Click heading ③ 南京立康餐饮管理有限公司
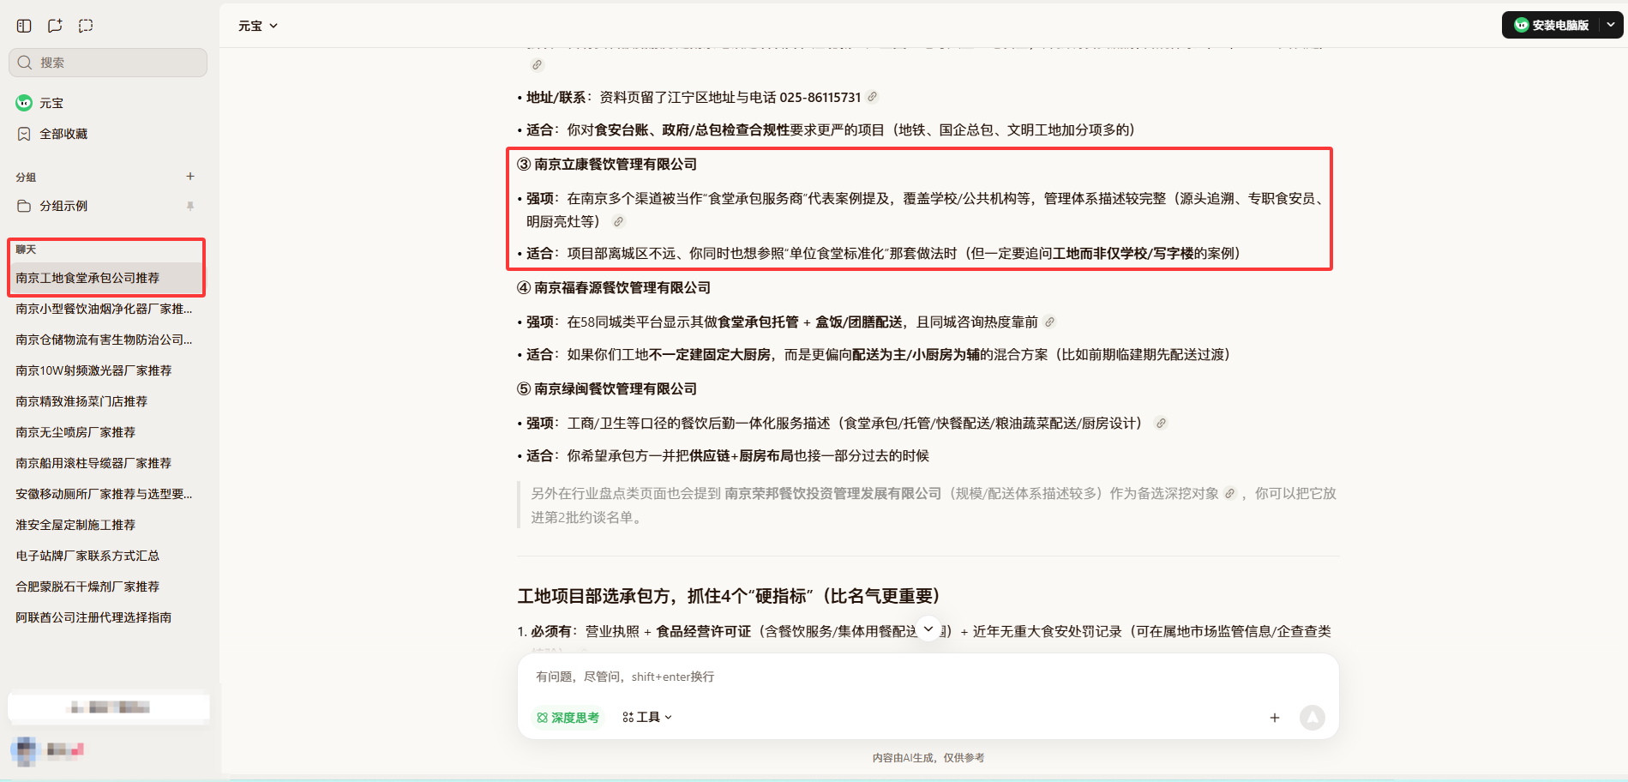Screen dimensions: 1628x782 point(607,165)
